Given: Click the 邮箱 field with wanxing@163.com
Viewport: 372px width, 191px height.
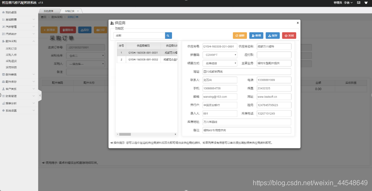Looking at the screenshot, I should 220,97.
